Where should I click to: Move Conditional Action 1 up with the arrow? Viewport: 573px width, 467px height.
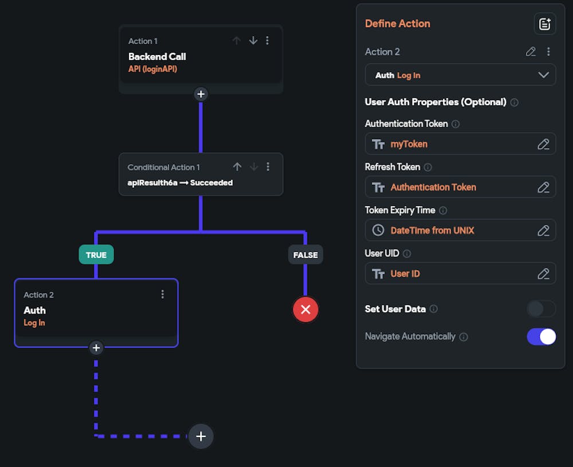point(237,167)
